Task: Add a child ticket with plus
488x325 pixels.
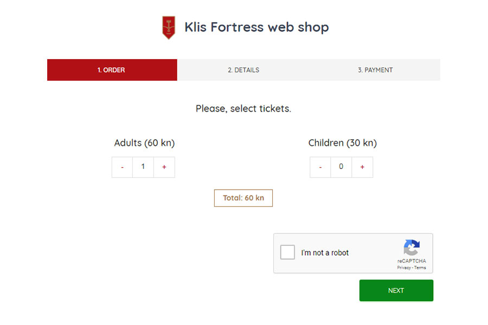Action: 362,167
